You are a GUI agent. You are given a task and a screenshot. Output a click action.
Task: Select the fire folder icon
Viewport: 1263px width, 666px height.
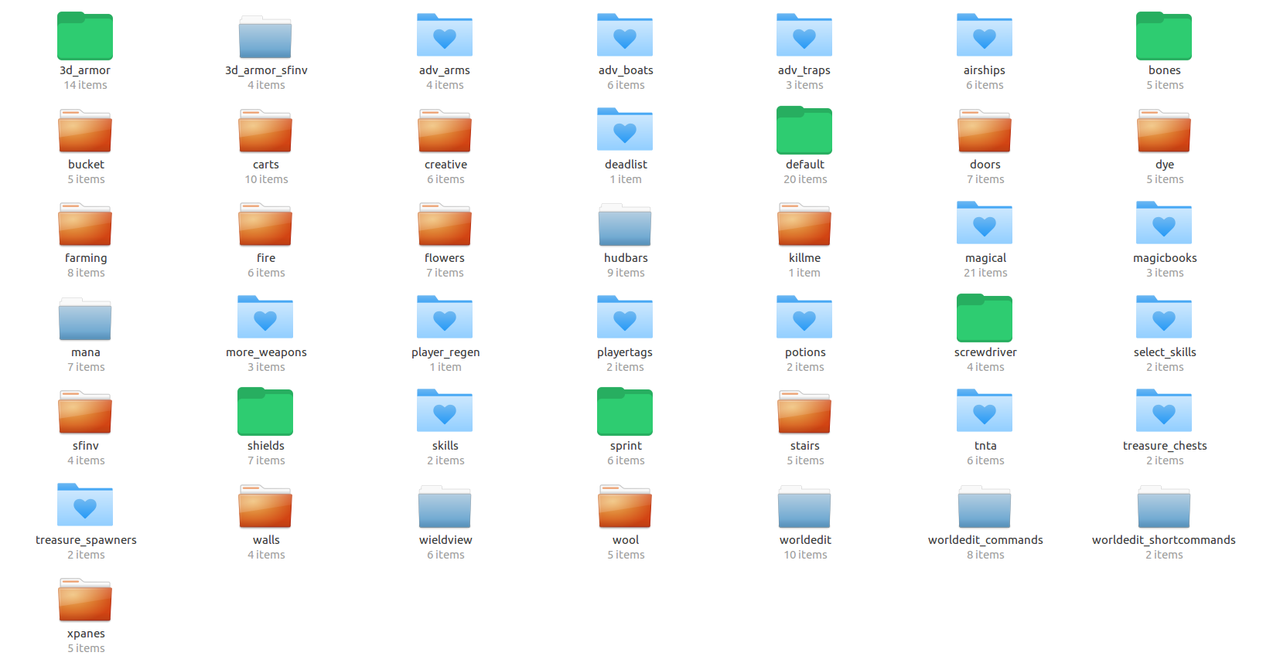(x=265, y=224)
